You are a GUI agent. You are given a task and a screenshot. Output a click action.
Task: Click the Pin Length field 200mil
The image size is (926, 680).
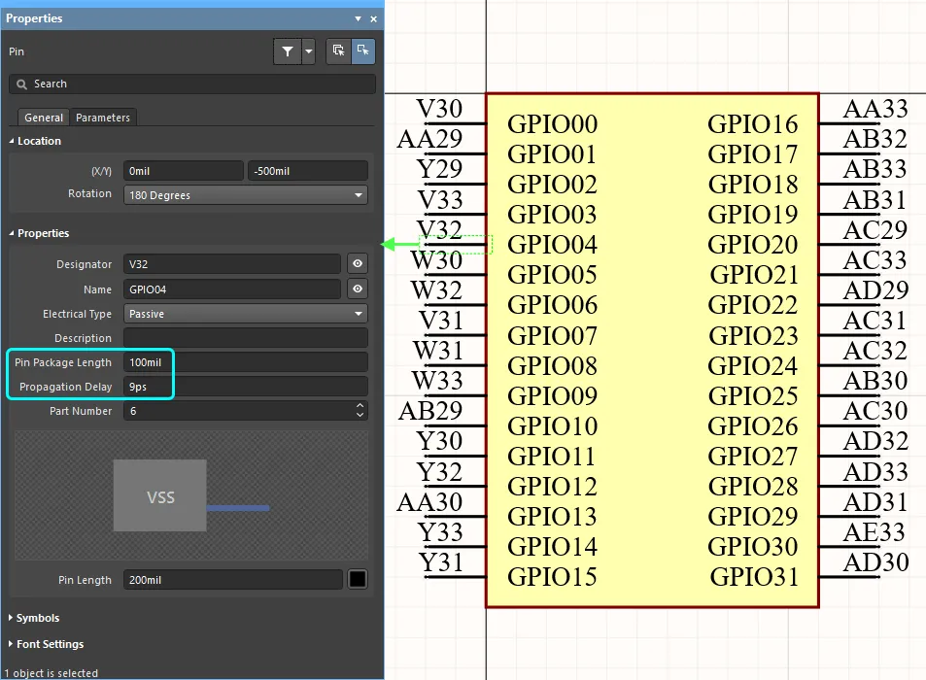[x=233, y=580]
